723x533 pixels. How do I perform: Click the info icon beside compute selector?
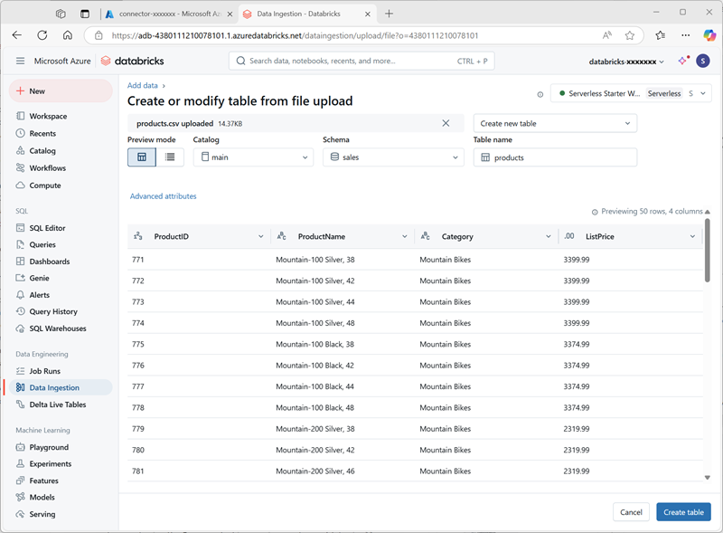coord(540,94)
